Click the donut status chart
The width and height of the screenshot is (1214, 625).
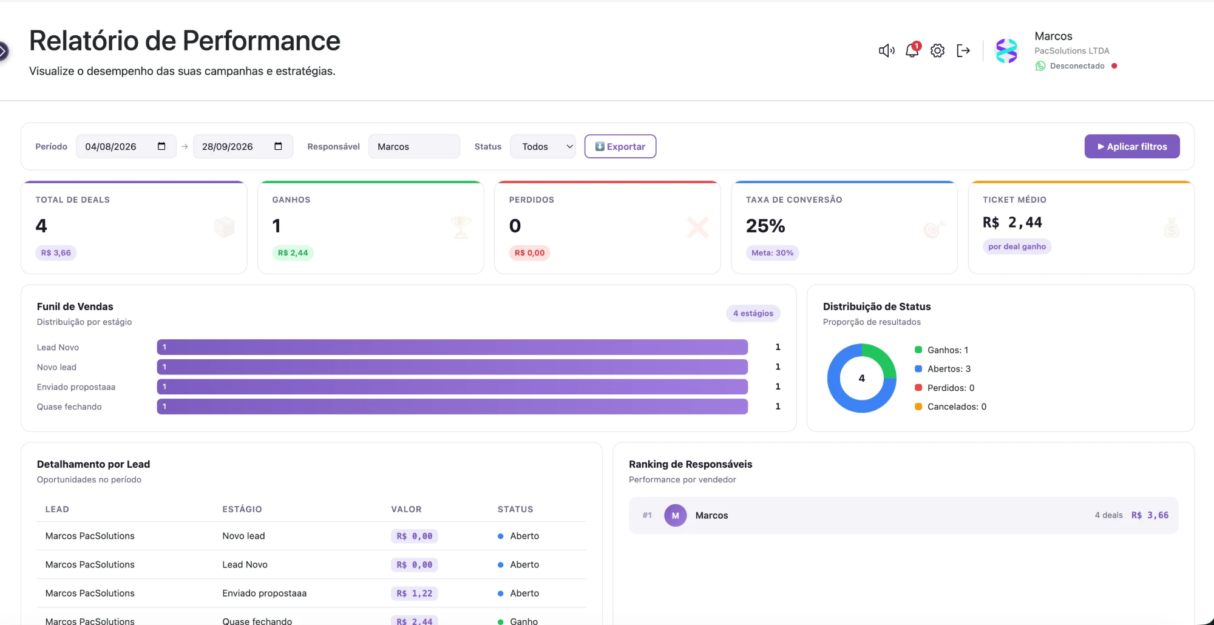pos(861,378)
